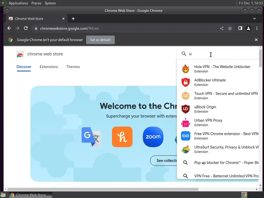This screenshot has width=264, height=198.
Task: Choose 'Hola VPN - The Website Unblocker' suggestion
Action: 222,67
